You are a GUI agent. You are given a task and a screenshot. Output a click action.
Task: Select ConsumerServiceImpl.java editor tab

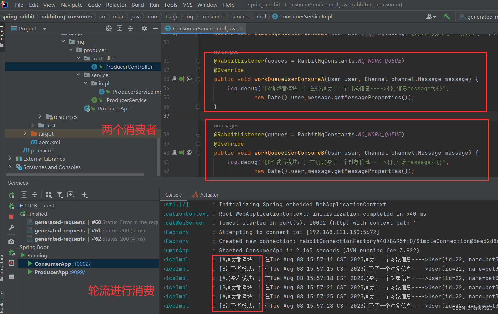click(204, 28)
